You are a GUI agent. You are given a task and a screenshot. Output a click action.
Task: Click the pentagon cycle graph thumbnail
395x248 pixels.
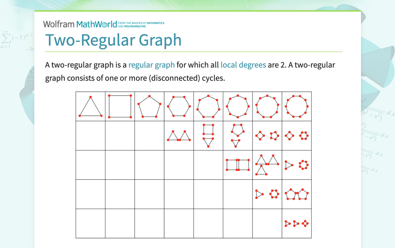tap(149, 106)
